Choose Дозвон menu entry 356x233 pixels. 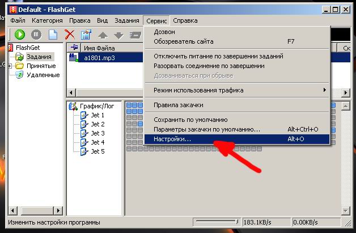coord(237,32)
